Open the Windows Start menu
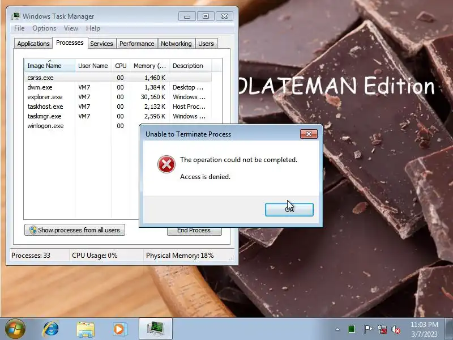This screenshot has height=340, width=453. 15,329
